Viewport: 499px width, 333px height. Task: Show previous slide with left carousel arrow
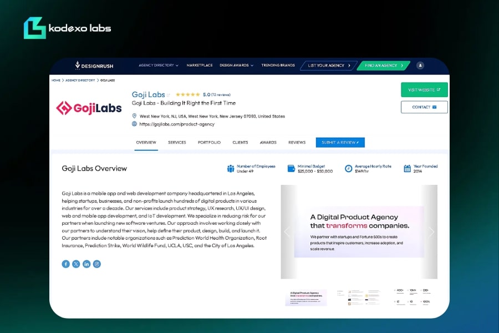287,231
